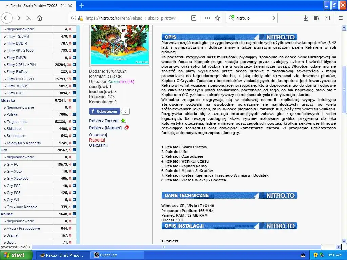Viewport: 347px width, 260px height.
Task: Open page actions three-dots menu
Action: tap(208, 18)
